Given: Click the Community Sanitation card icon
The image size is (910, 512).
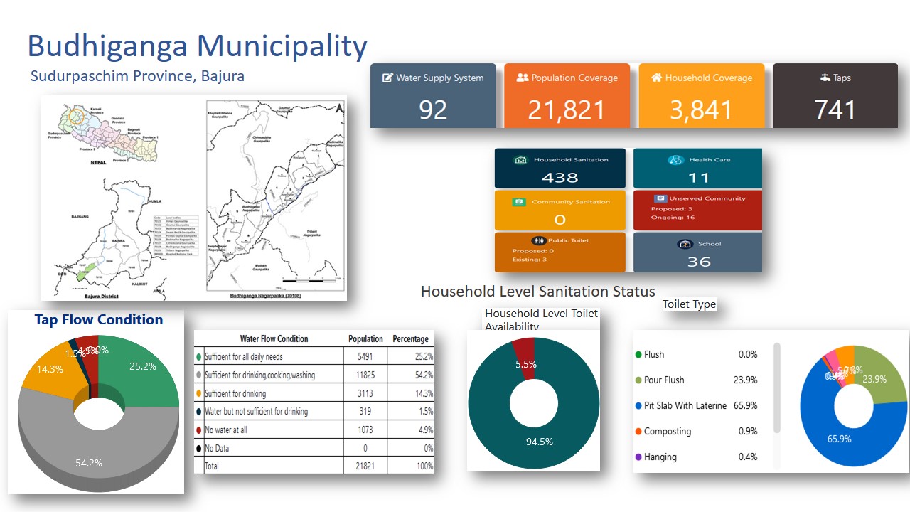Looking at the screenshot, I should point(519,202).
